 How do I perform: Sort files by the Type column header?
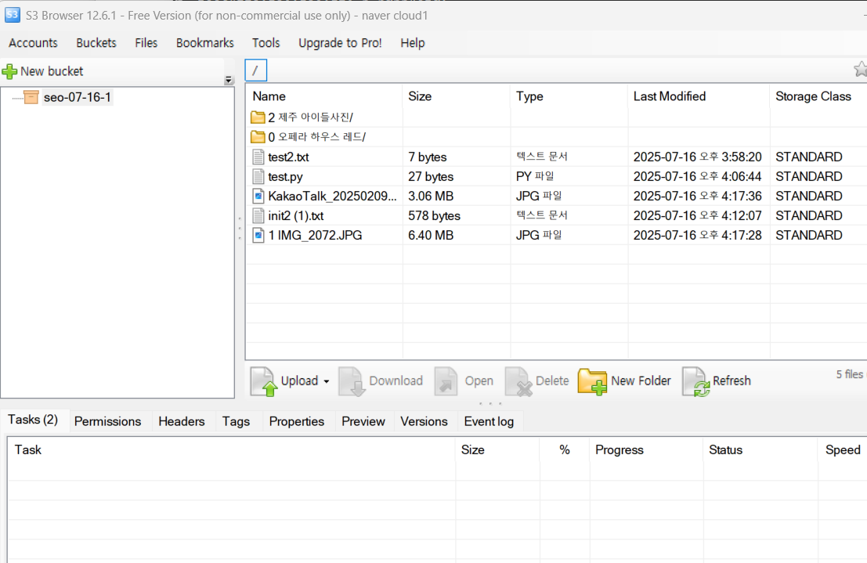[x=569, y=96]
